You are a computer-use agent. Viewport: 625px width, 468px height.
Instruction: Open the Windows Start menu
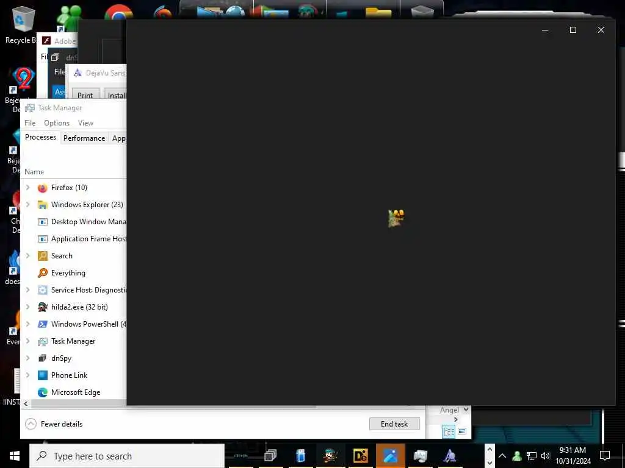pos(15,456)
